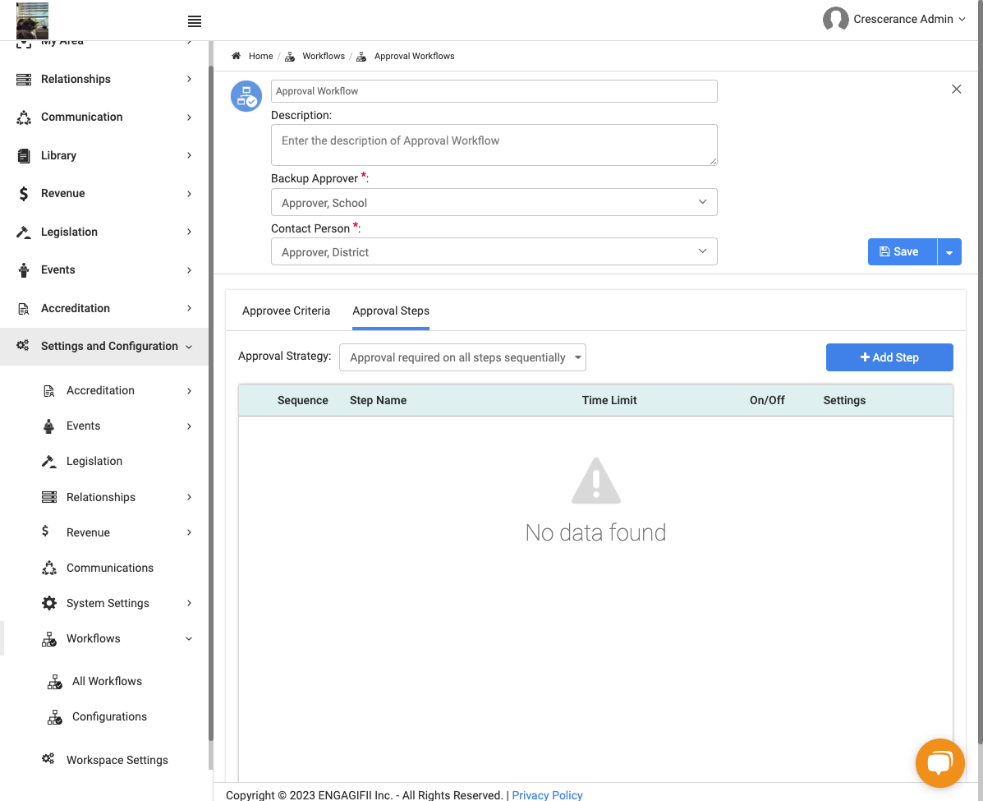Close the Approval Workflow form
This screenshot has width=983, height=801.
tap(956, 89)
